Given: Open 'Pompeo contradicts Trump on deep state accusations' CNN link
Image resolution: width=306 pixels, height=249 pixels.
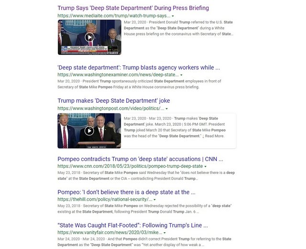Looking at the screenshot, I should [140, 159].
